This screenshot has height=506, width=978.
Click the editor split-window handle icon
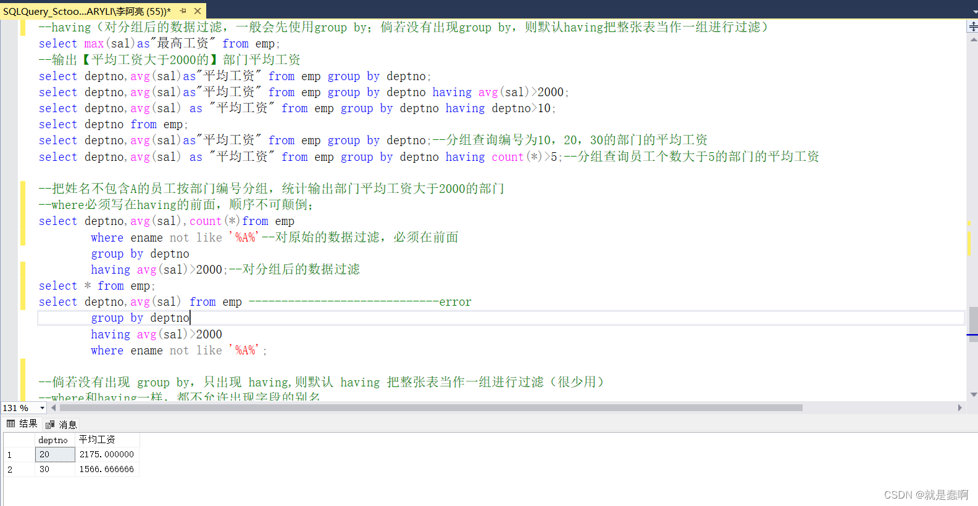click(973, 27)
